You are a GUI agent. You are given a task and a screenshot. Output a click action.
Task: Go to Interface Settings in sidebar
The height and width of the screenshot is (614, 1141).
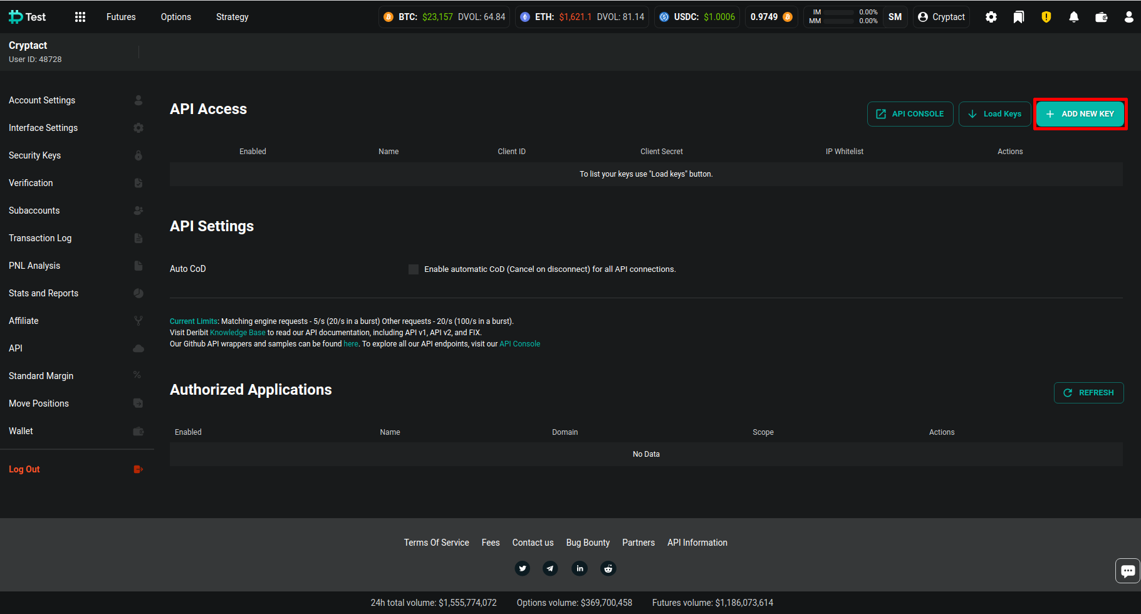click(x=43, y=128)
